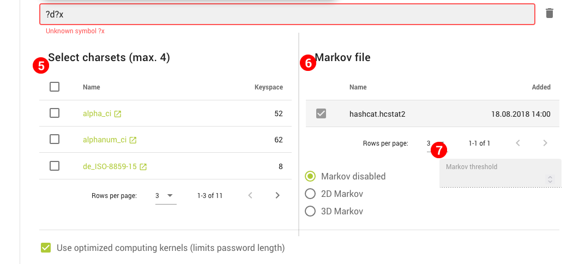
Task: Click the trash icon to delete mask
Action: pyautogui.click(x=550, y=13)
